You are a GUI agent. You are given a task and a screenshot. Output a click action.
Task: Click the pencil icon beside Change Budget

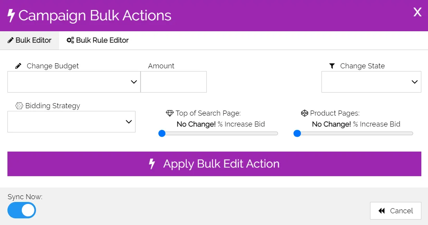(x=18, y=66)
